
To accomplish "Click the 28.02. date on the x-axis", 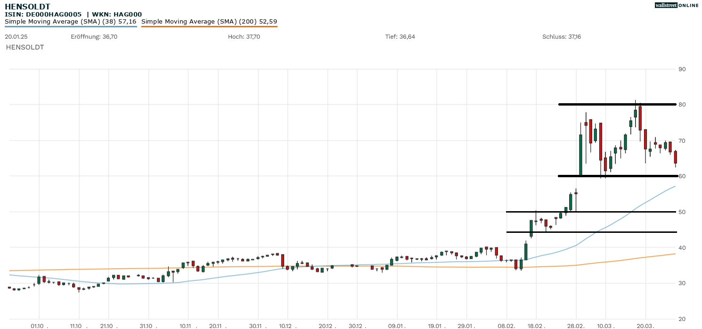I will tap(576, 326).
